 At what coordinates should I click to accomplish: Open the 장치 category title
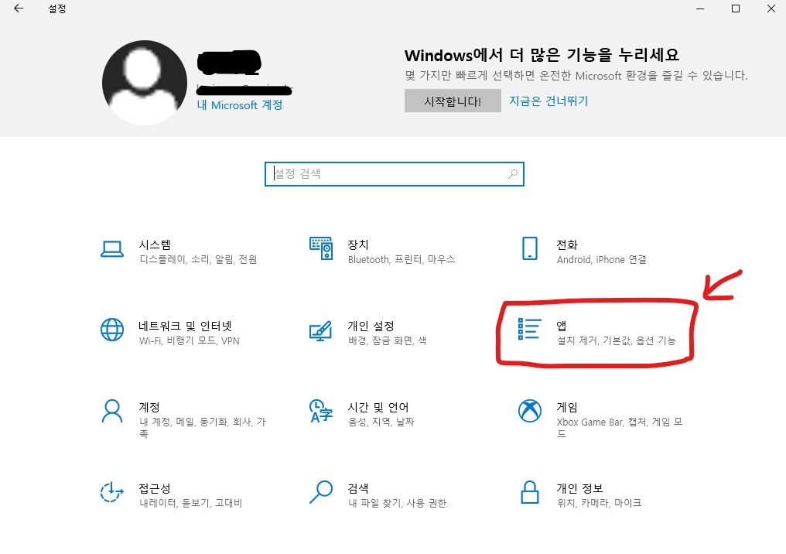coord(358,245)
